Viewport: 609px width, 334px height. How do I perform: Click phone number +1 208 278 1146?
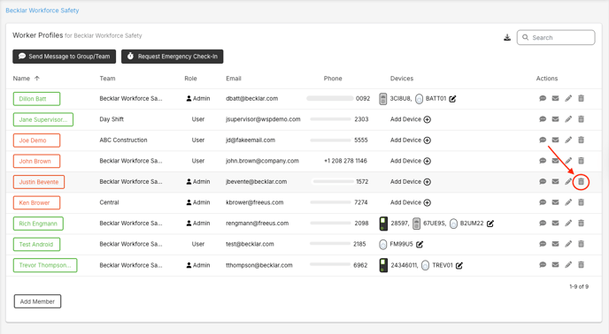[x=345, y=161]
